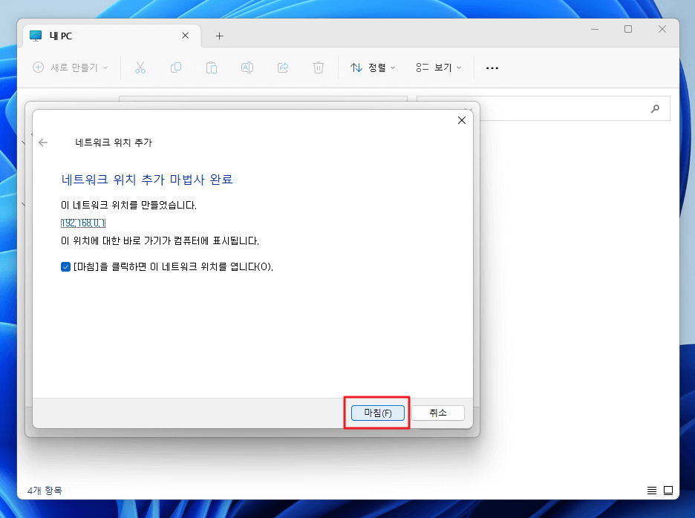
Task: Click the Copy icon in the toolbar
Action: pos(176,68)
